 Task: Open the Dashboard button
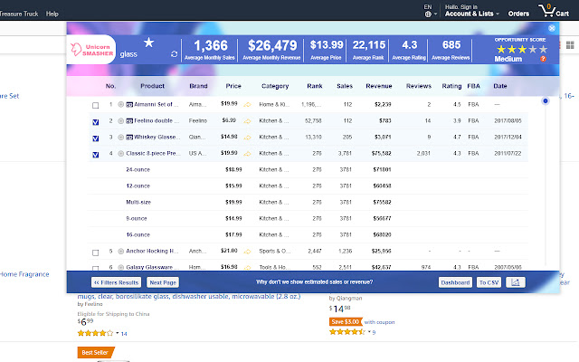point(455,282)
